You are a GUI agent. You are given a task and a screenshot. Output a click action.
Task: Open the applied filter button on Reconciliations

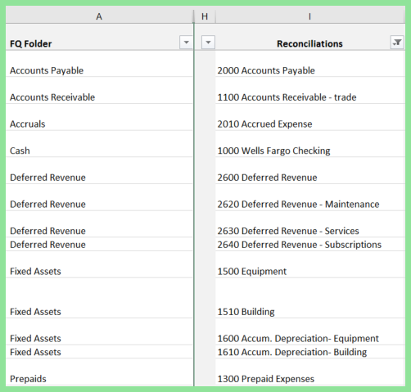click(x=397, y=43)
